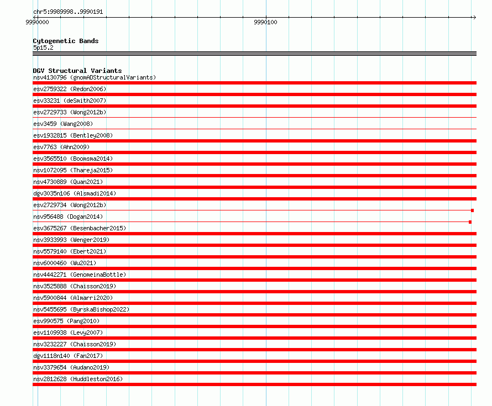The height and width of the screenshot is (406, 492).
Task: Click the red bar under esv3675267 (Besenbacher2015)
Action: click(x=254, y=234)
